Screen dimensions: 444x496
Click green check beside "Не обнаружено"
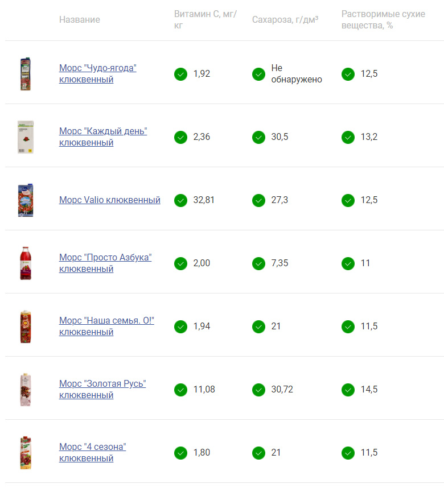click(x=258, y=74)
